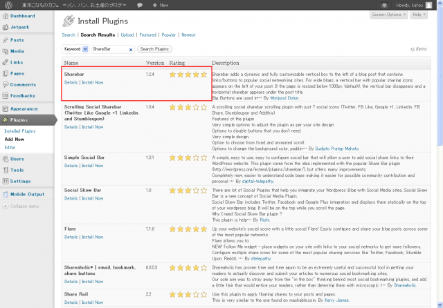Image resolution: width=443 pixels, height=308 pixels.
Task: Click Install Now for Flare
Action: pyautogui.click(x=92, y=237)
